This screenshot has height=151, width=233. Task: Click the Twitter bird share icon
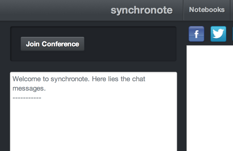[x=218, y=34]
